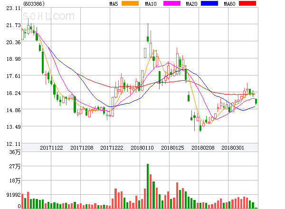Click the 27万 volume axis label
The height and width of the screenshot is (209, 285).
pos(15,166)
